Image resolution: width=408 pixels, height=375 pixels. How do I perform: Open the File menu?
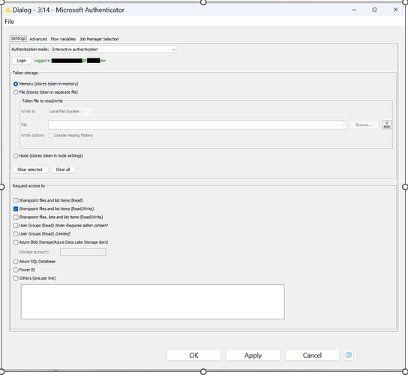pos(9,22)
